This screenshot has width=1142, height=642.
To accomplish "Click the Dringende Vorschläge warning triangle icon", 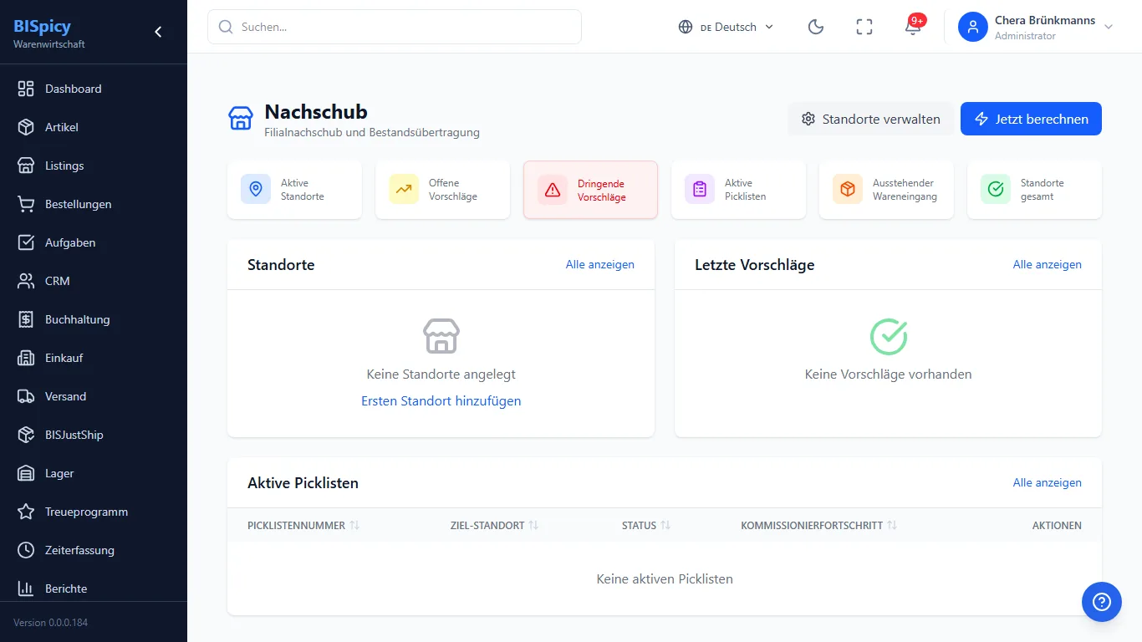I will [553, 191].
